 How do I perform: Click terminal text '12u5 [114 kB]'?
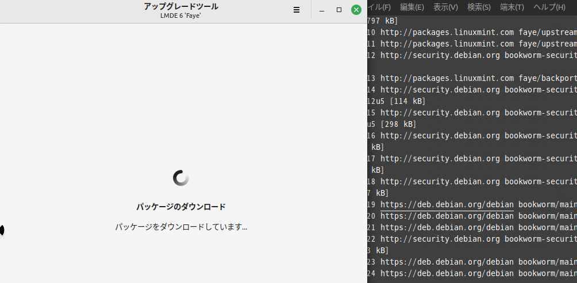[x=396, y=101]
